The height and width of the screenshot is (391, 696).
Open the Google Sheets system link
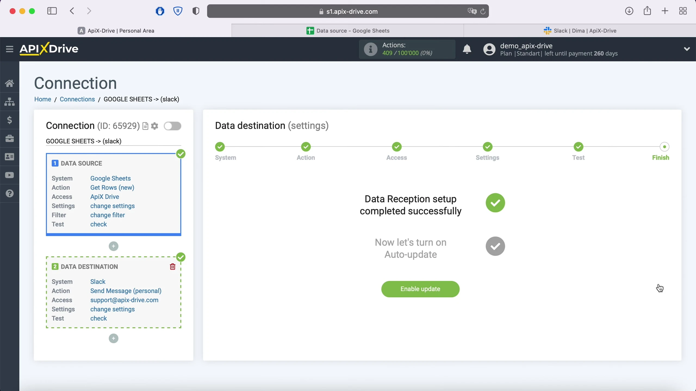(x=110, y=178)
